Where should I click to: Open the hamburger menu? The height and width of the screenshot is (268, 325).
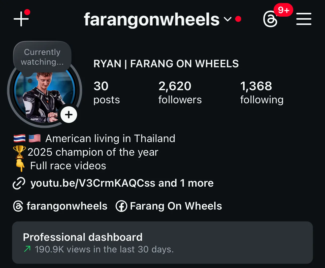[304, 19]
